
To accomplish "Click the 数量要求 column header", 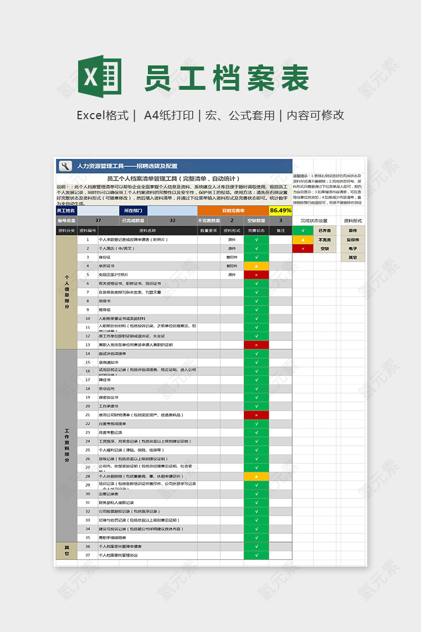I will tap(209, 231).
